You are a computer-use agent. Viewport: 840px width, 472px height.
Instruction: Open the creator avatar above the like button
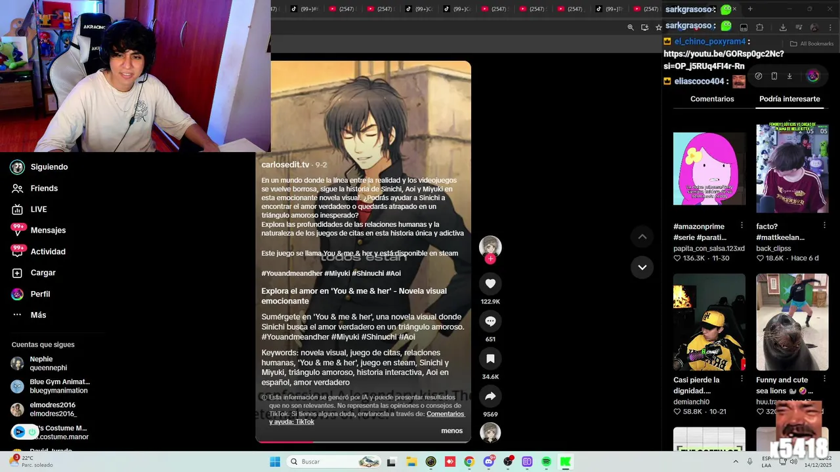tap(490, 246)
